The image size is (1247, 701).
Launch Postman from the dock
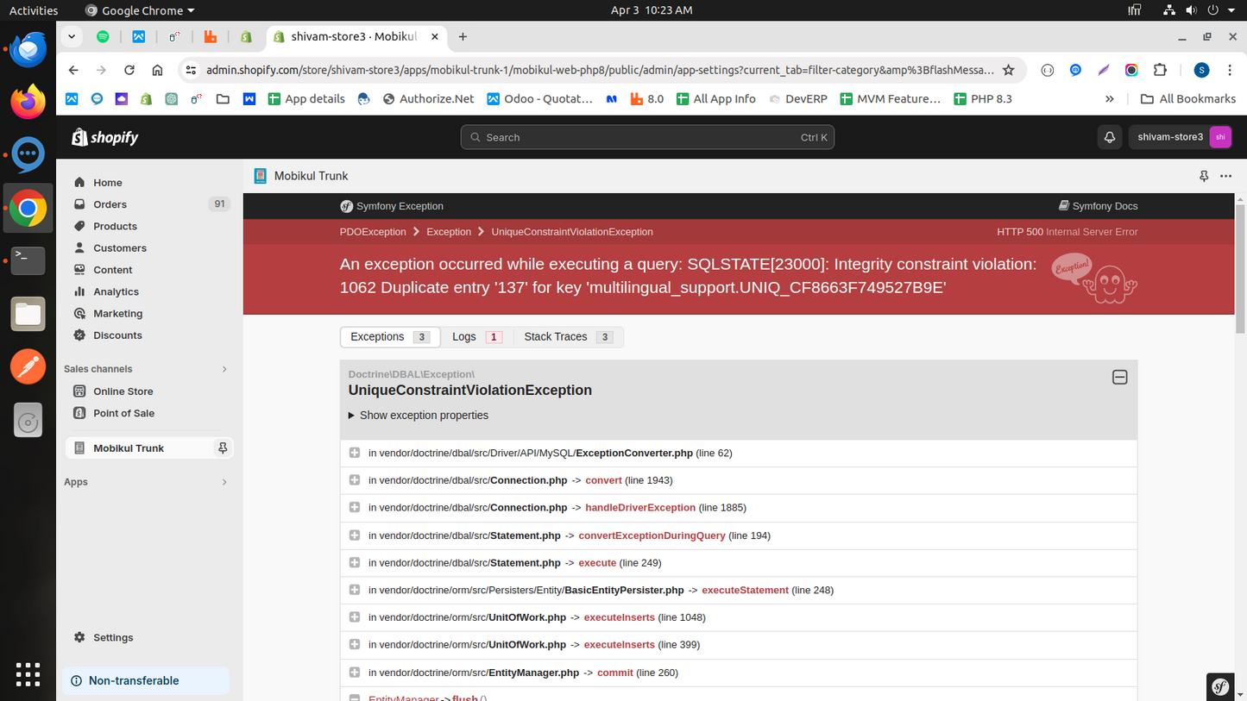coord(28,366)
